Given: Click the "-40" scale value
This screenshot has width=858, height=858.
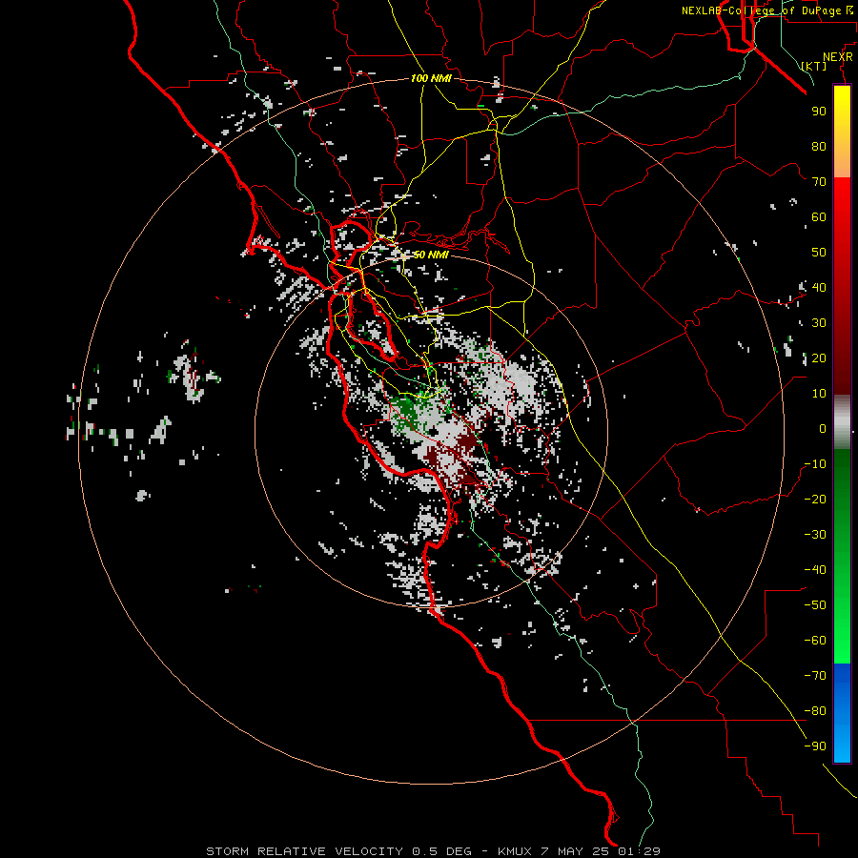Looking at the screenshot, I should coord(815,570).
